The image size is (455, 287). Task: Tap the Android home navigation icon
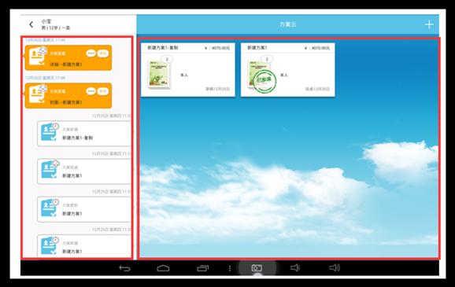tap(163, 268)
